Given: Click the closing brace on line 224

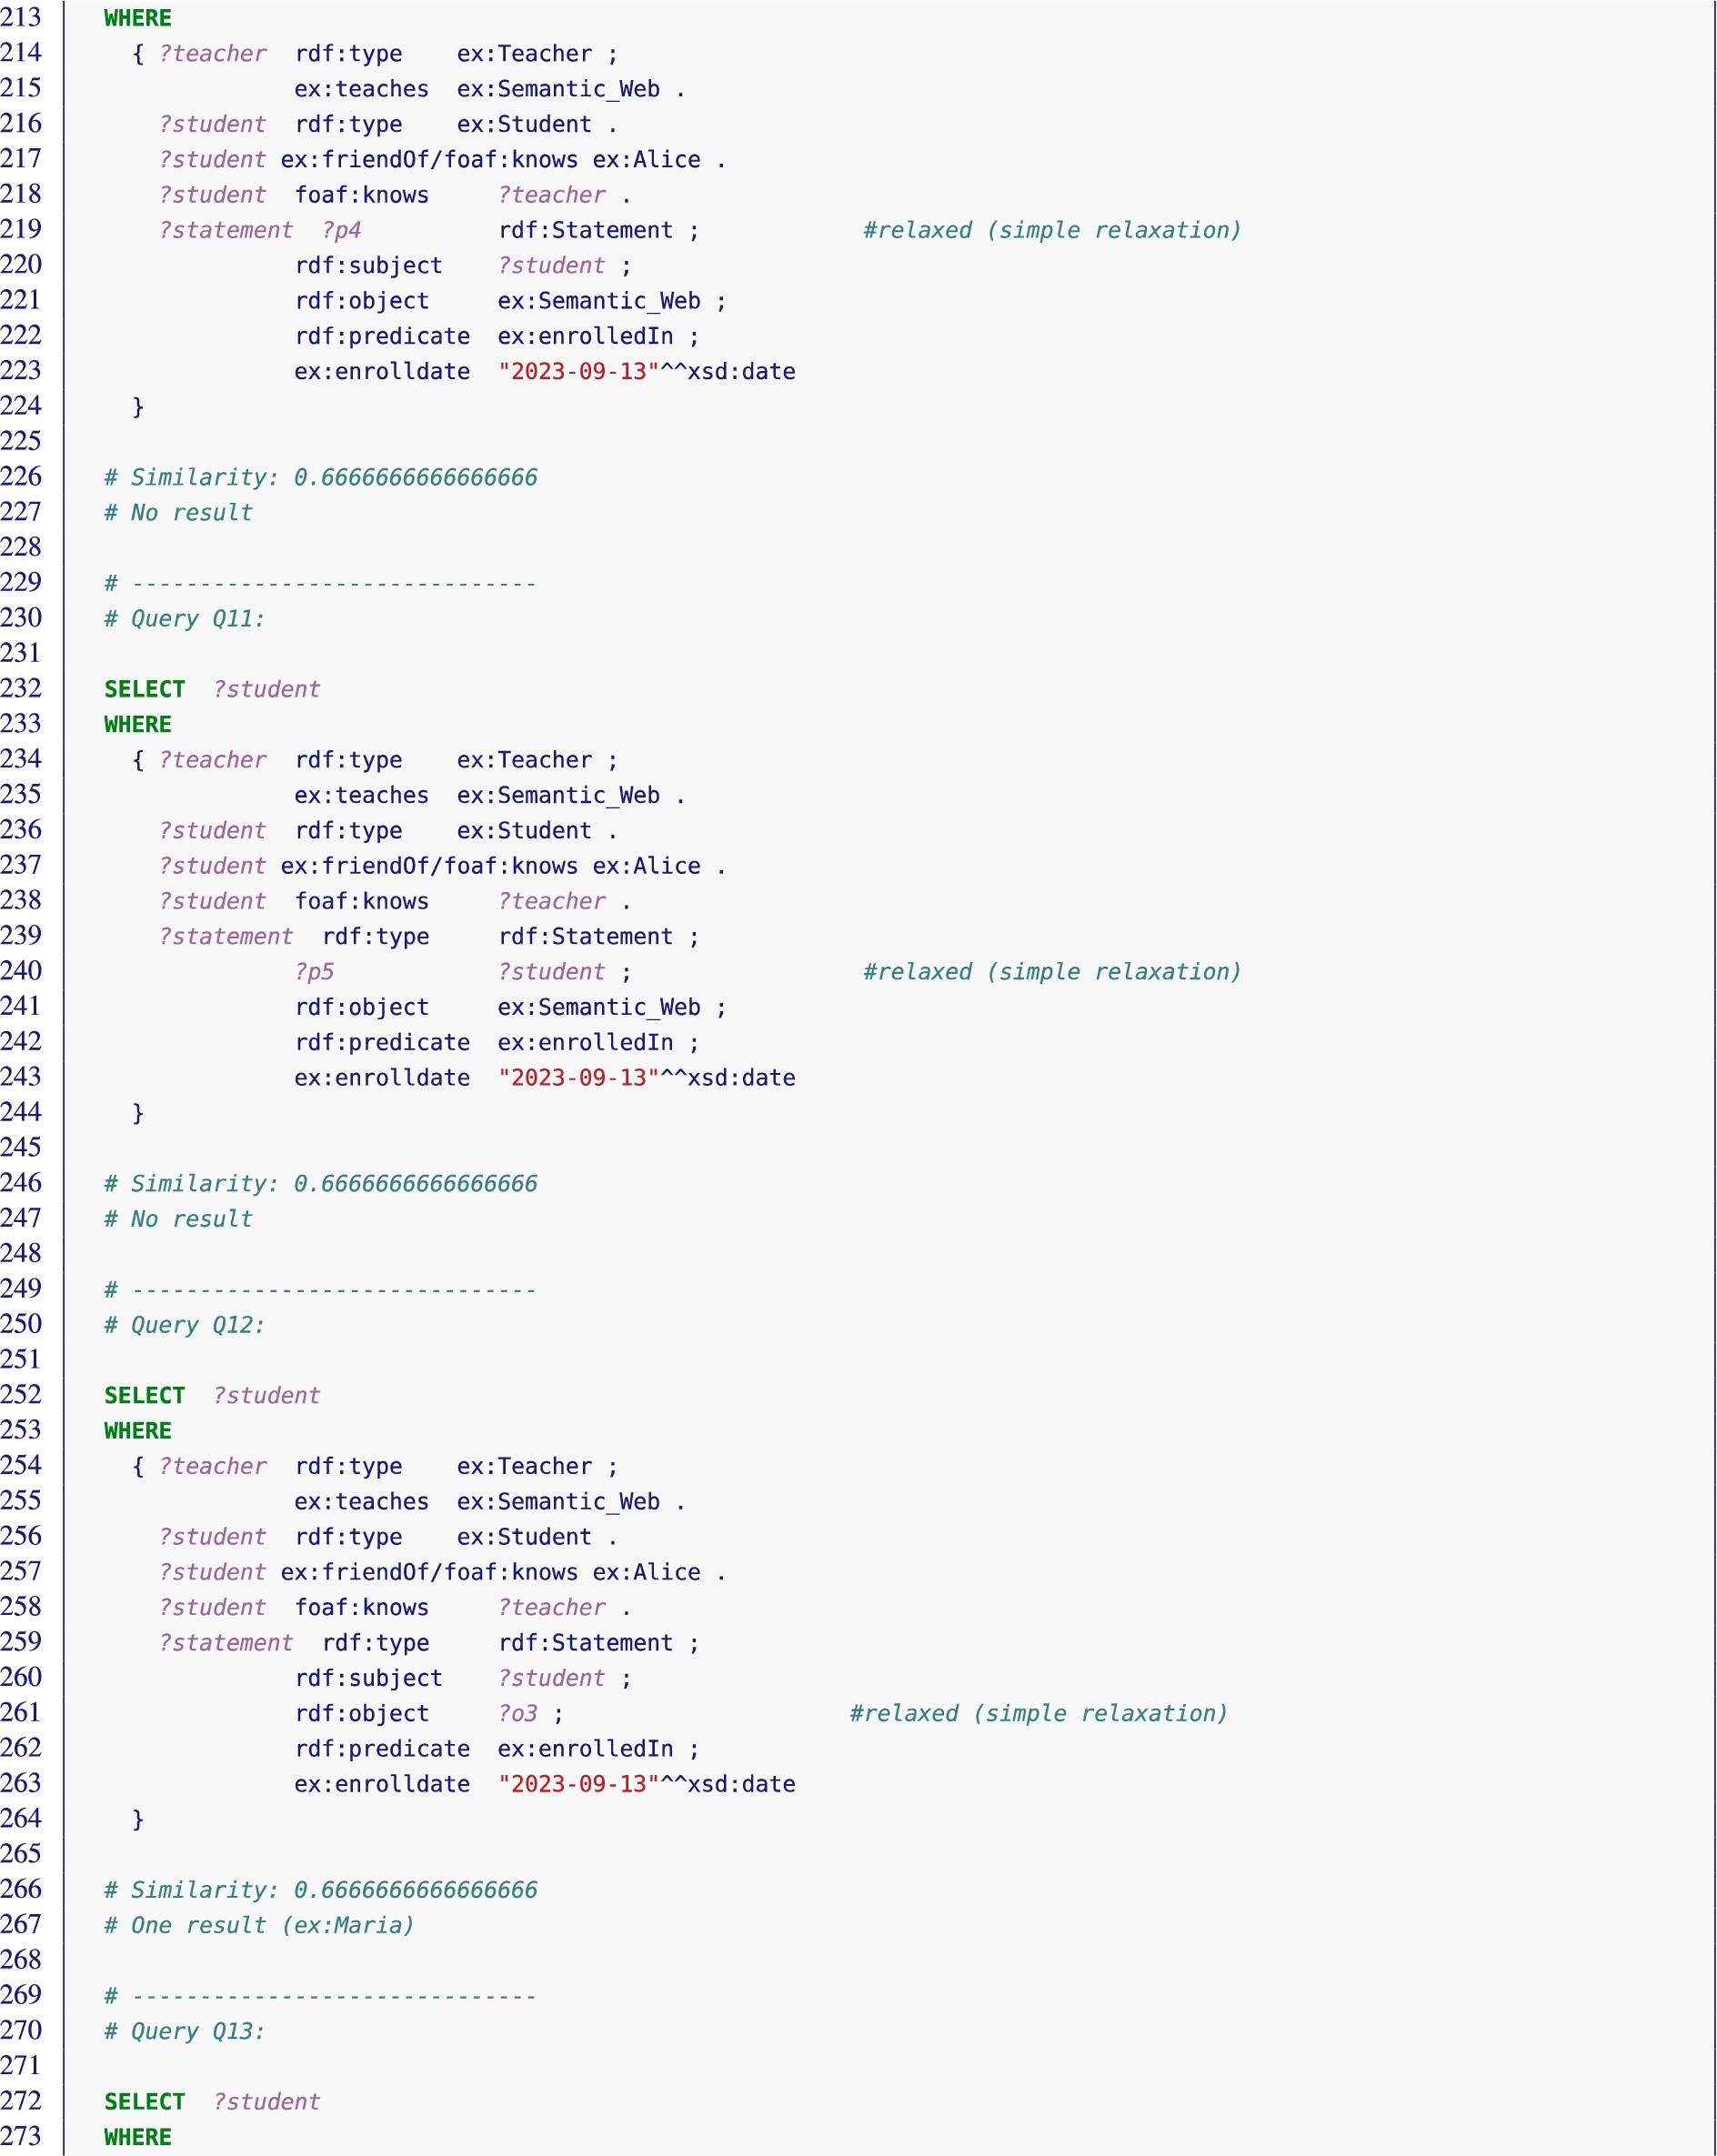Looking at the screenshot, I should [138, 407].
